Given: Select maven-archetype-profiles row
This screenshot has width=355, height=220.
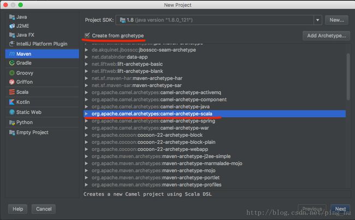Looking at the screenshot, I should (x=215, y=185).
